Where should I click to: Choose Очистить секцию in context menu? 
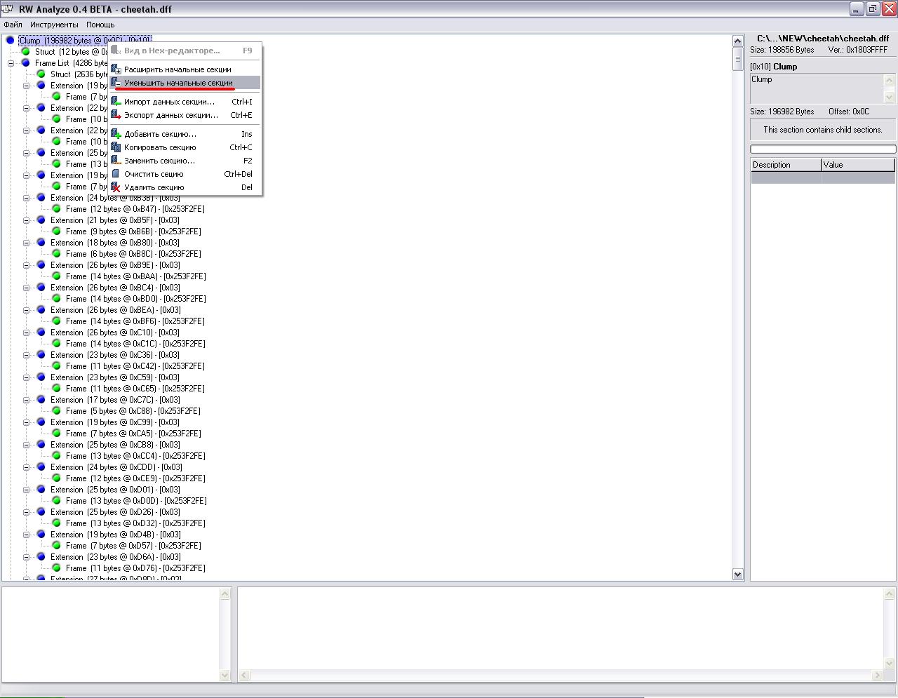185,174
